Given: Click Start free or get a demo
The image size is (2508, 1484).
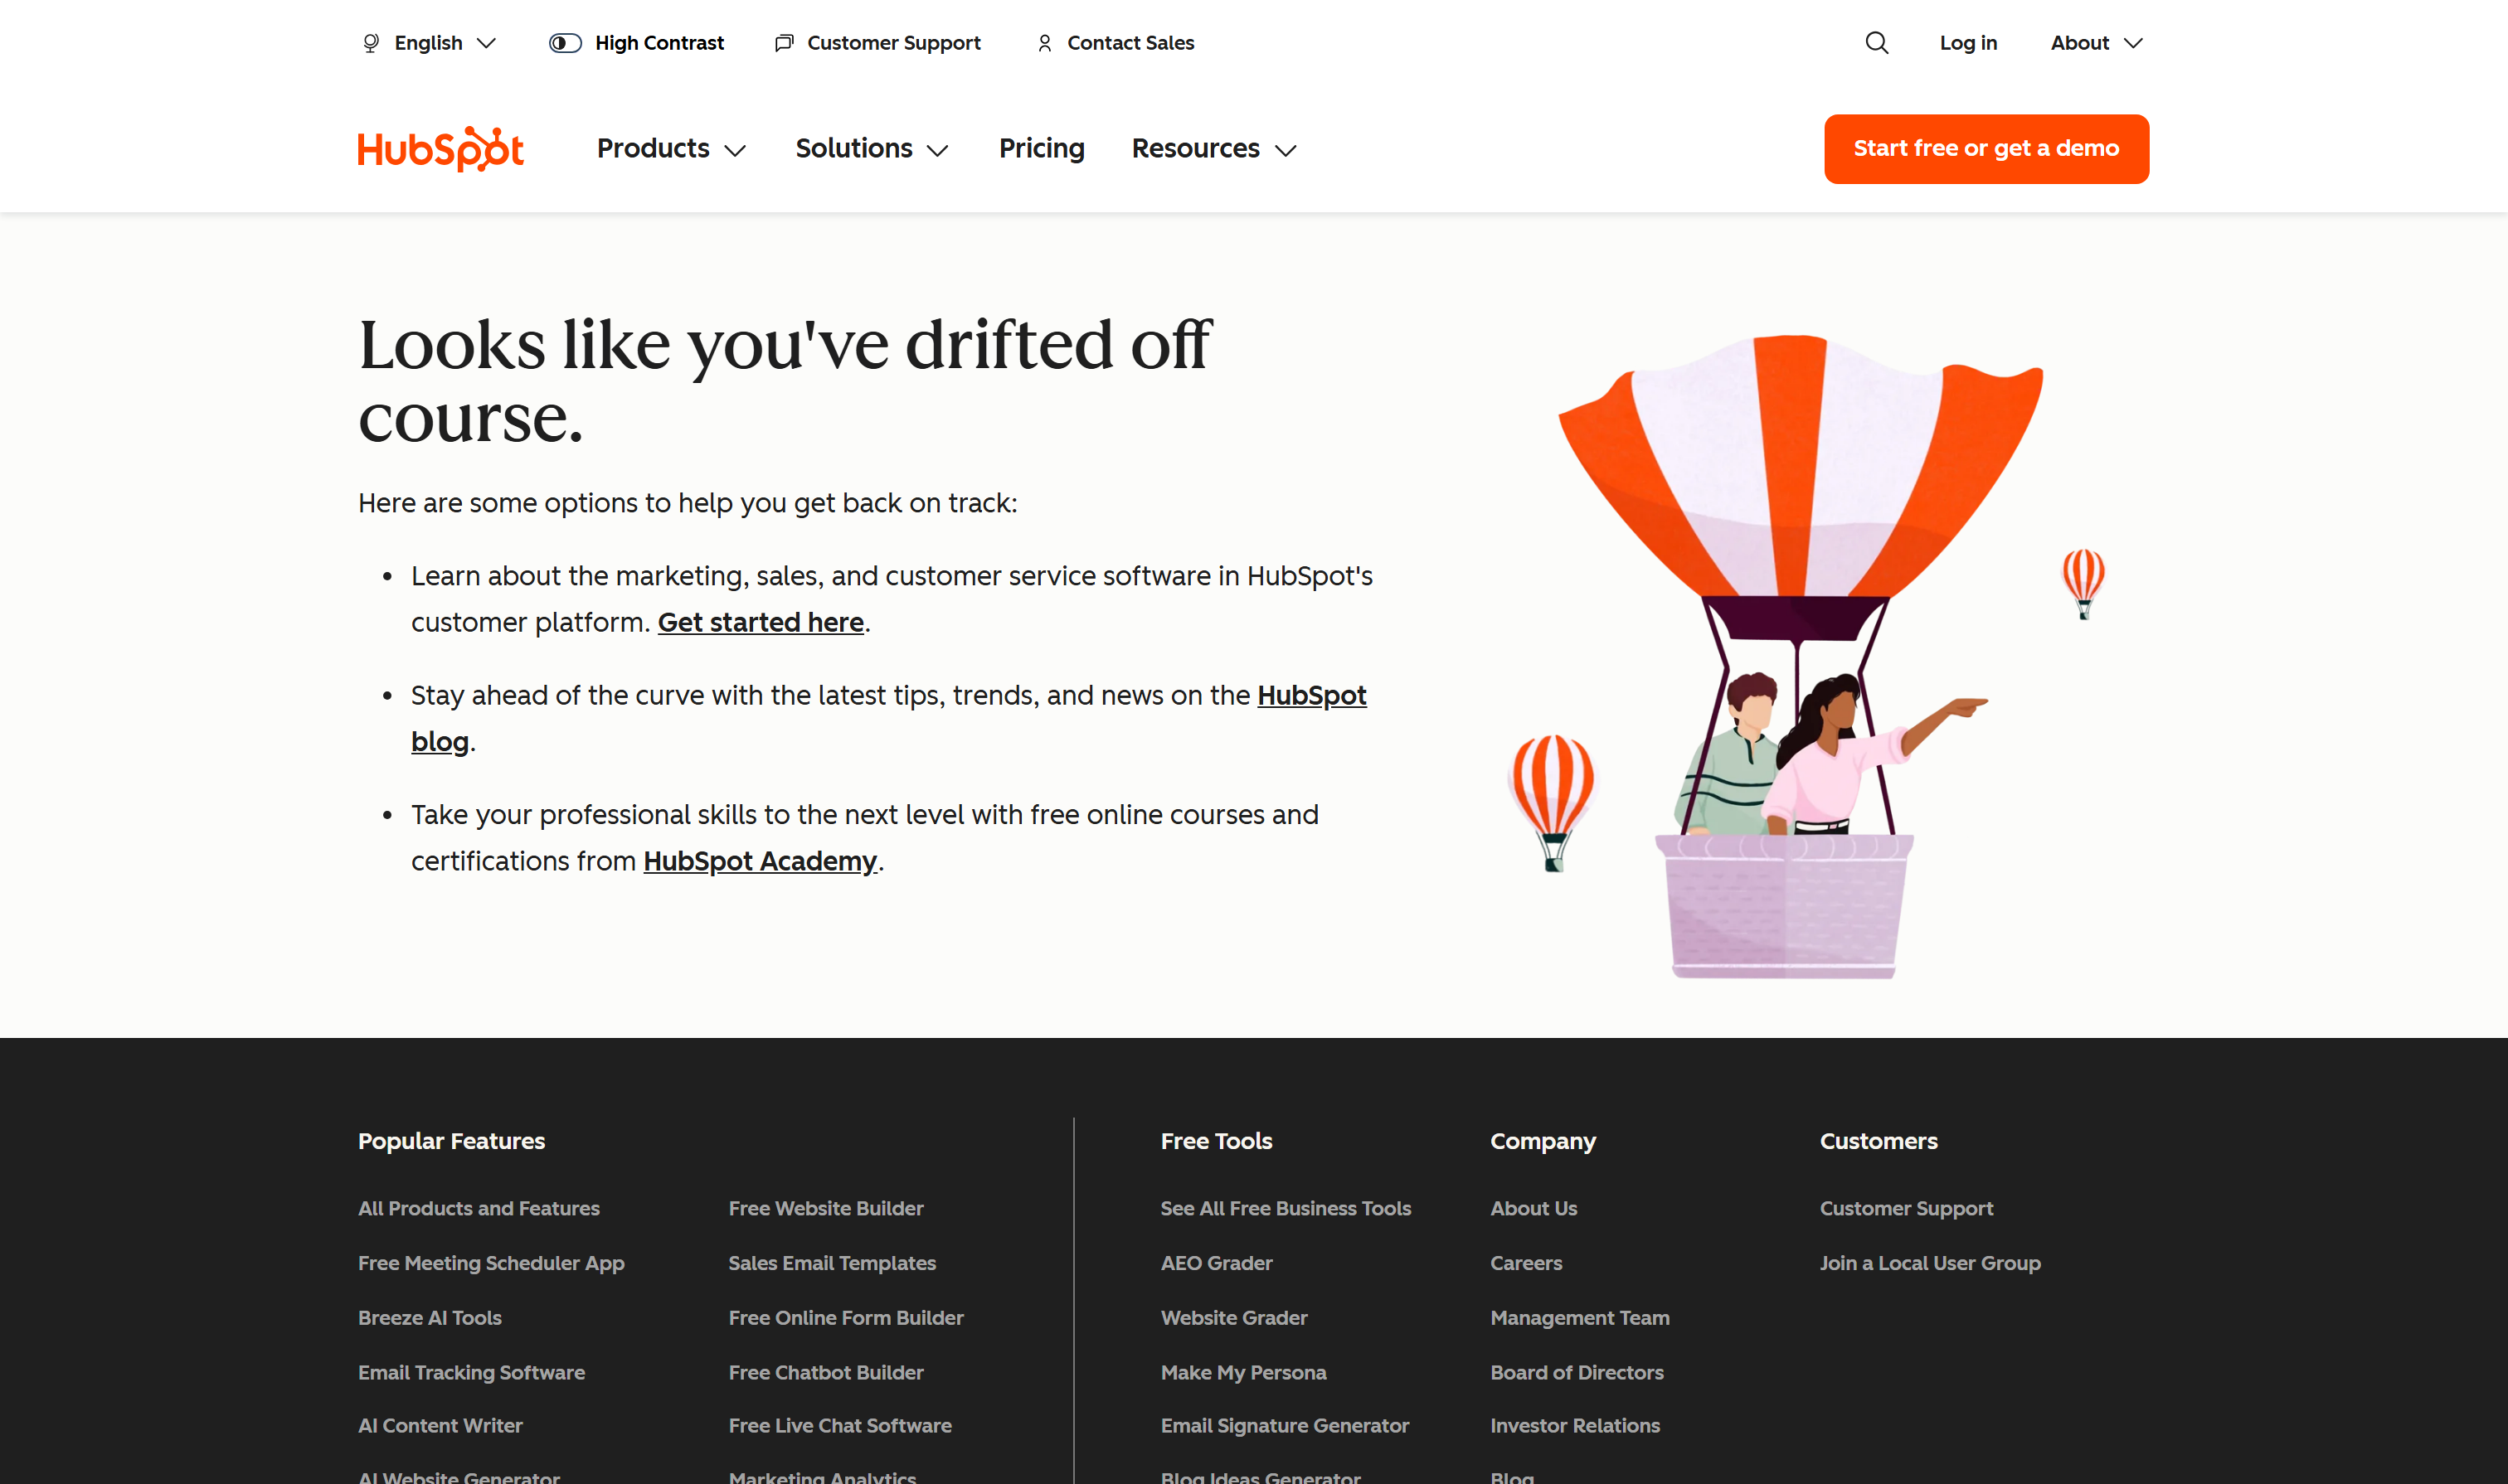Looking at the screenshot, I should pos(1985,148).
